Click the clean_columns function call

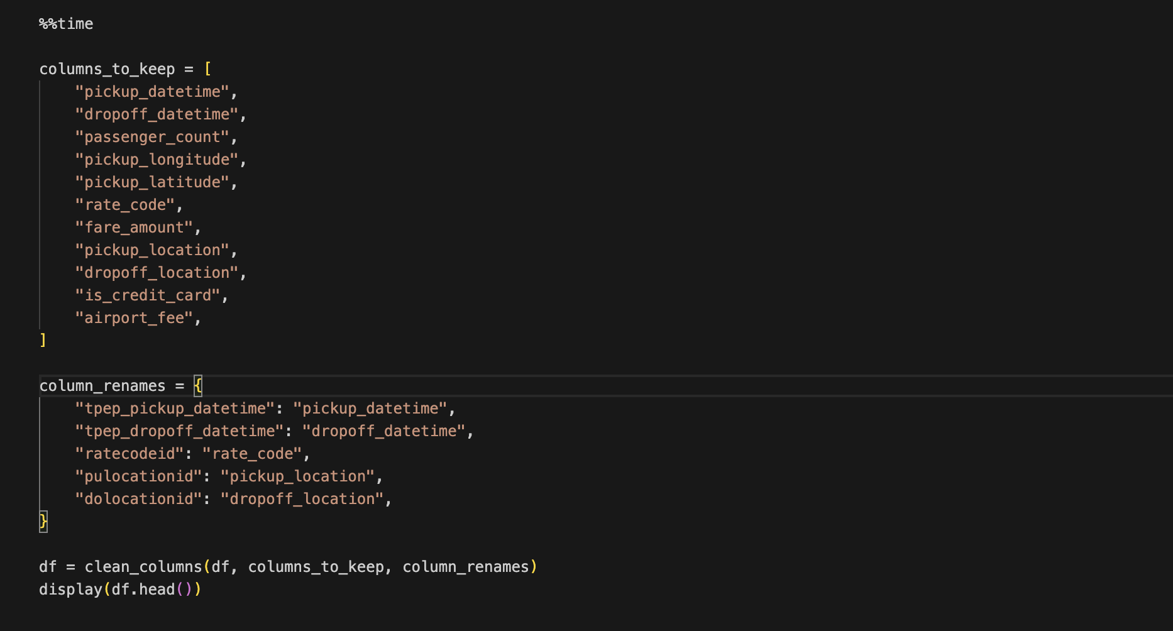pyautogui.click(x=143, y=567)
